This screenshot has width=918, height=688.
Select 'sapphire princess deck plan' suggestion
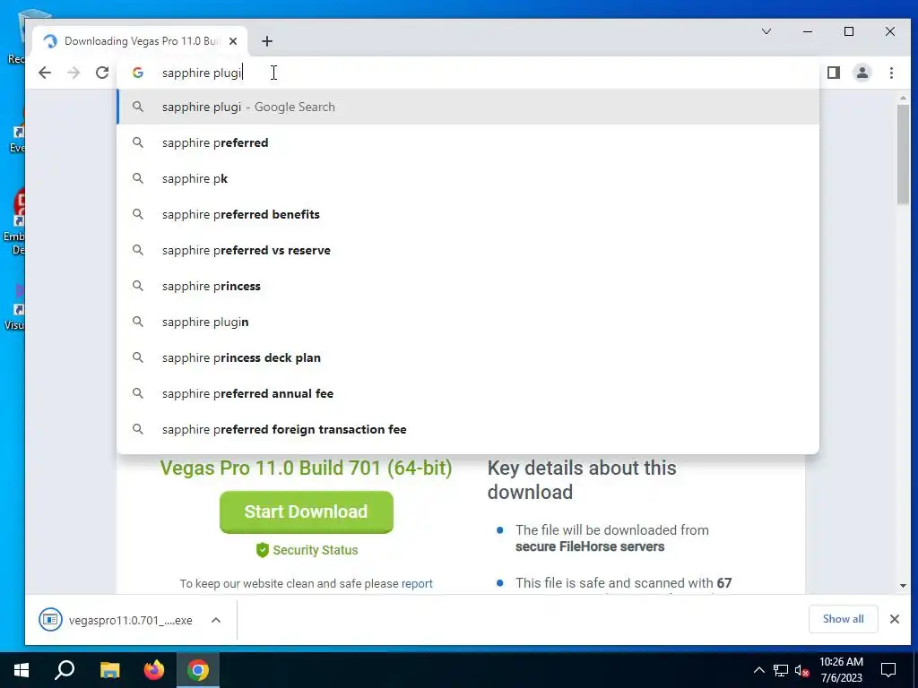[468, 357]
